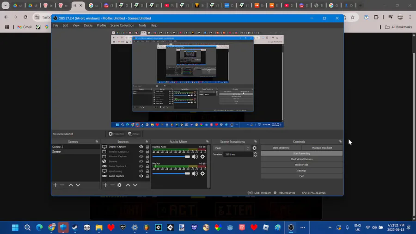416x234 pixels.
Task: Undock the Controls panel via float icon
Action: pyautogui.click(x=340, y=142)
